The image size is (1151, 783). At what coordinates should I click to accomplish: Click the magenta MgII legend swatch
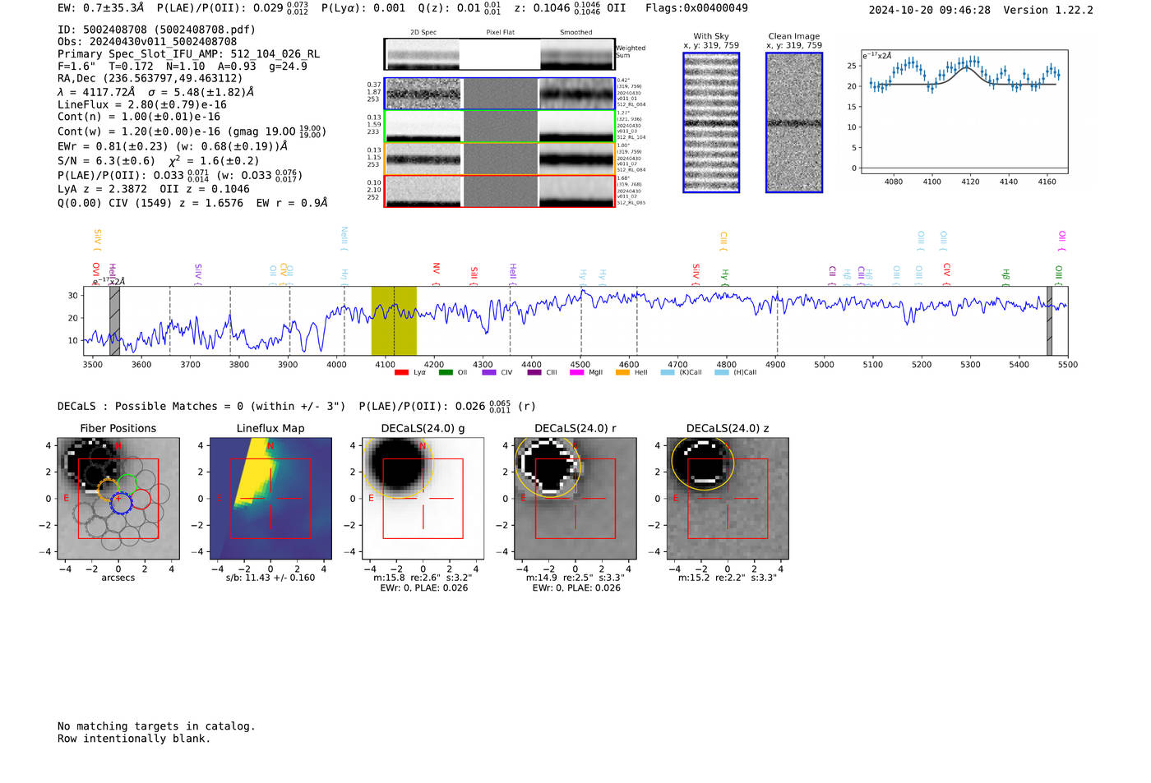pyautogui.click(x=576, y=372)
